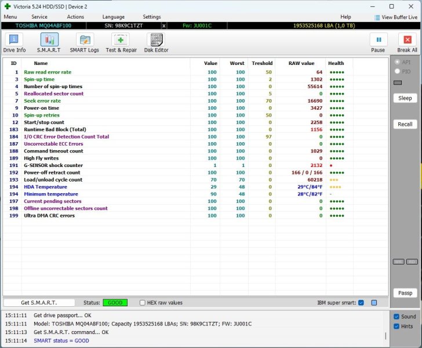Screen dimensions: 422x348
Task: Open the Service menu
Action: (39, 17)
